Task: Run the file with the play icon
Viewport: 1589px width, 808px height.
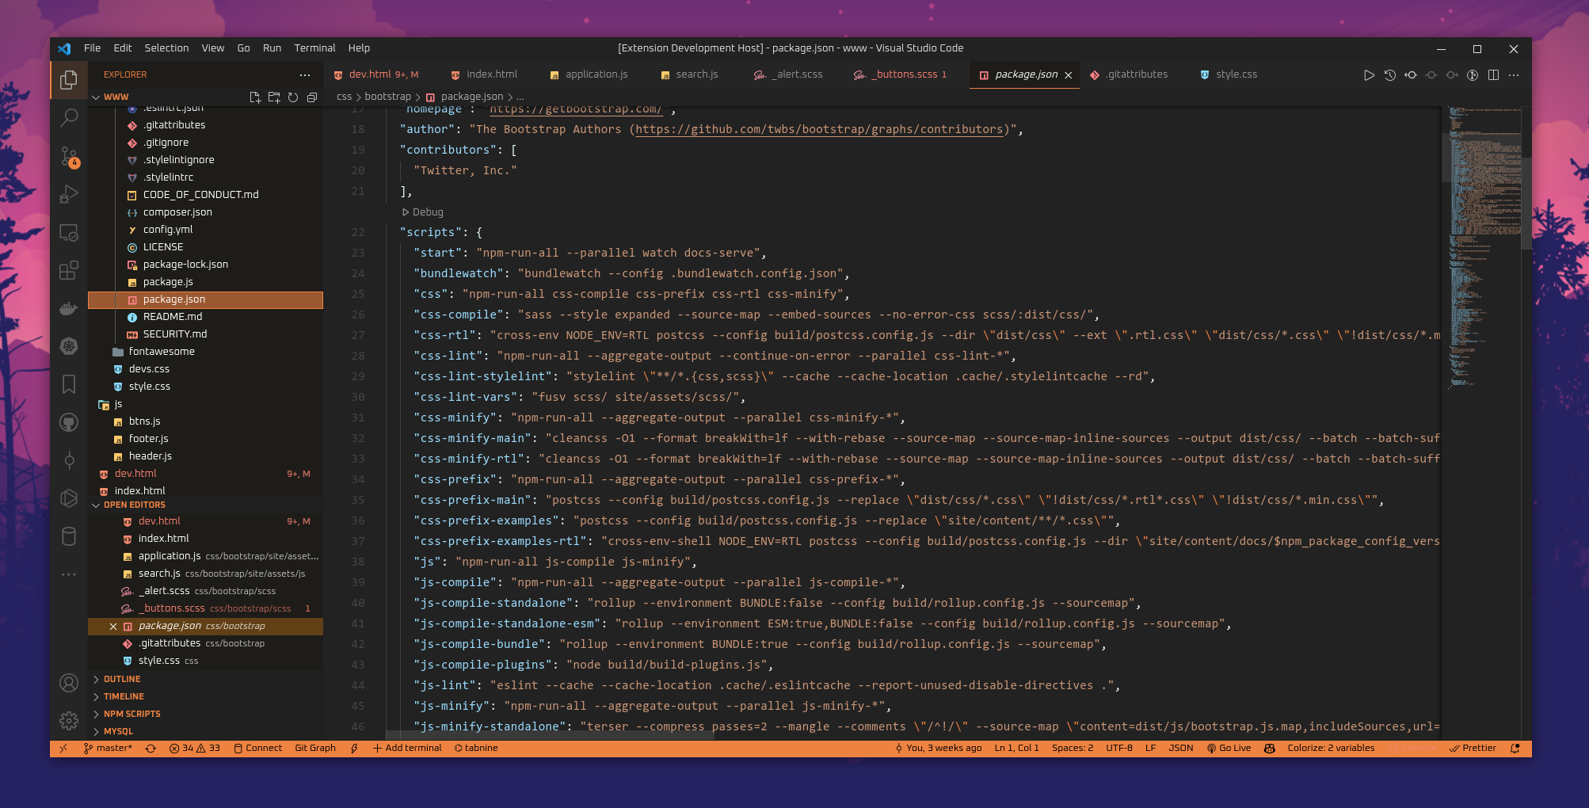Action: [1369, 75]
